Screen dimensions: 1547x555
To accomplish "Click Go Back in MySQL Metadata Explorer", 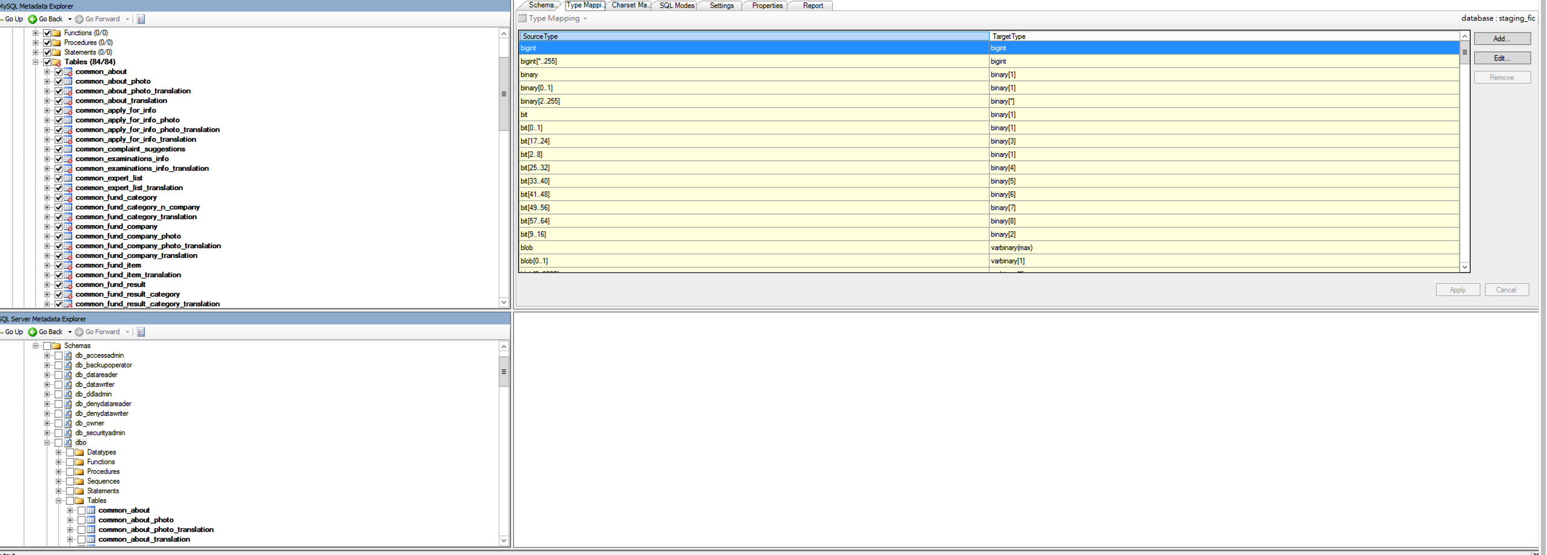I will [45, 19].
